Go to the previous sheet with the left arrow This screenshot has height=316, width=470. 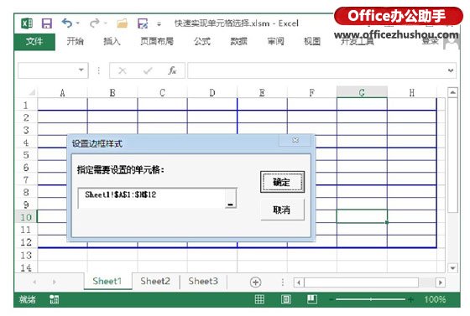34,282
